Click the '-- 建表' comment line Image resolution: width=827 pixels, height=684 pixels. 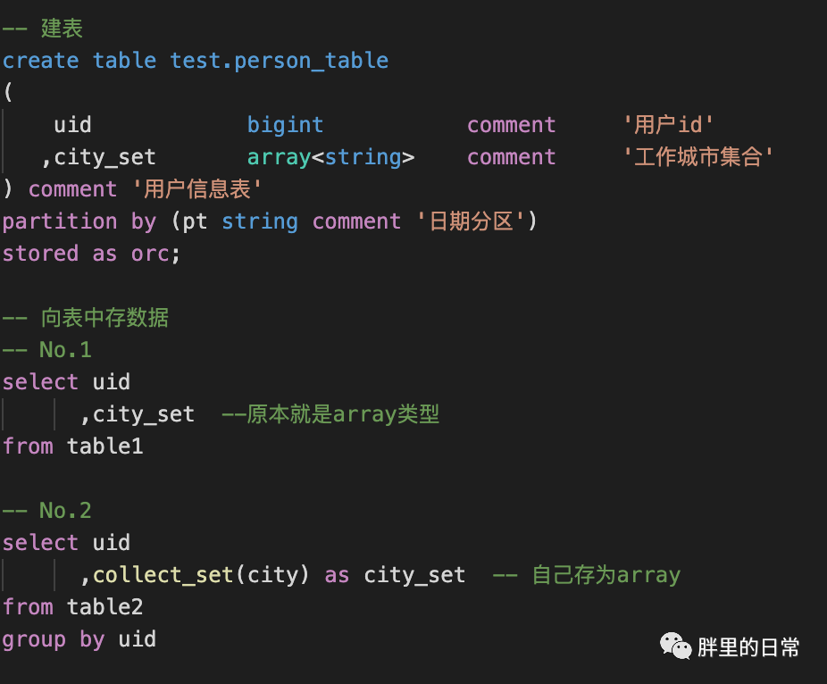pos(43,29)
